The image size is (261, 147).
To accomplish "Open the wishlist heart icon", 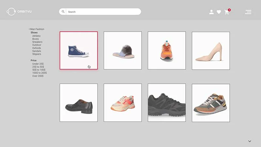I will (x=219, y=12).
